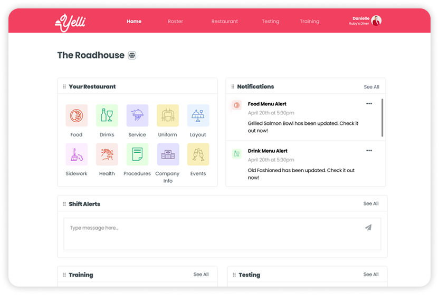
Task: Click the Food Menu Alert title
Action: tap(267, 104)
